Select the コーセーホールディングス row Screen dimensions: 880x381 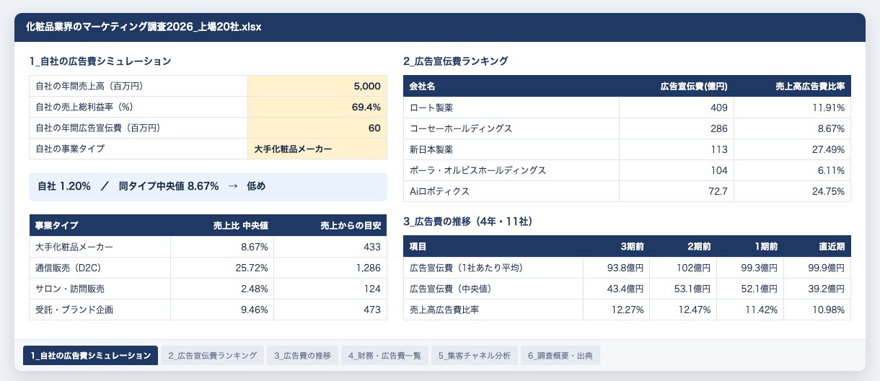point(627,128)
